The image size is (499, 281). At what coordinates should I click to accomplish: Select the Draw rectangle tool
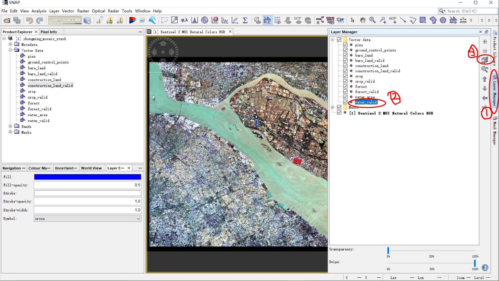tap(423, 20)
